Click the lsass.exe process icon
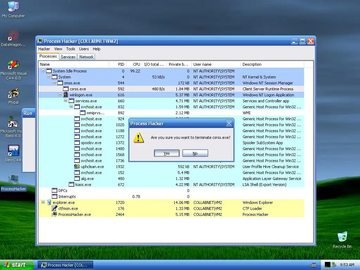The width and height of the screenshot is (360, 270). (71, 184)
